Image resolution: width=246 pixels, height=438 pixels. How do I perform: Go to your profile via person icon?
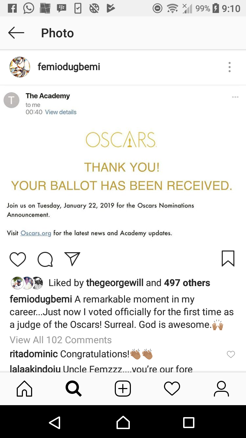(221, 388)
